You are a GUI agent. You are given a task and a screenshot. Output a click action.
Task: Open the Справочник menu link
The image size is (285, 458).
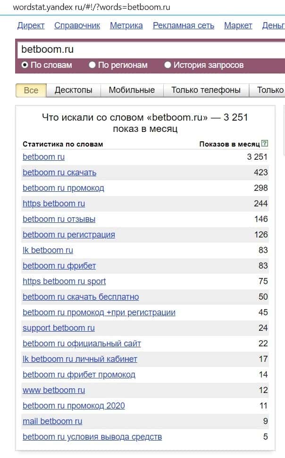coord(77,25)
